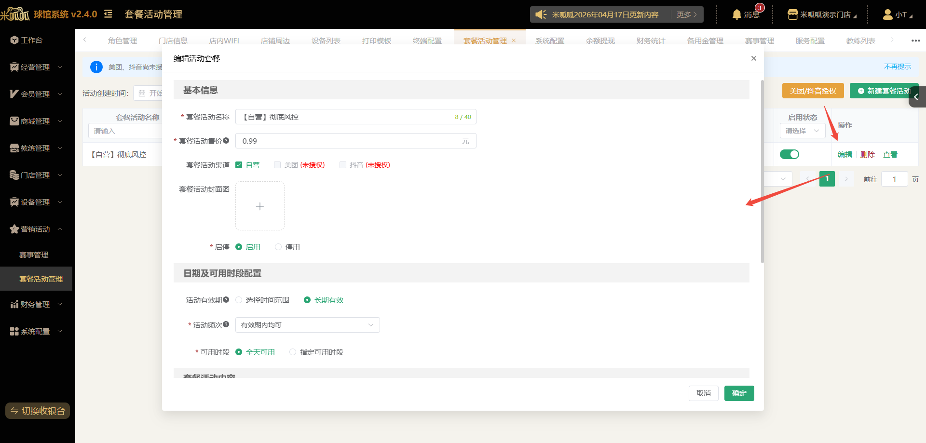Choose 选择时间范围 for validity period

pyautogui.click(x=239, y=300)
